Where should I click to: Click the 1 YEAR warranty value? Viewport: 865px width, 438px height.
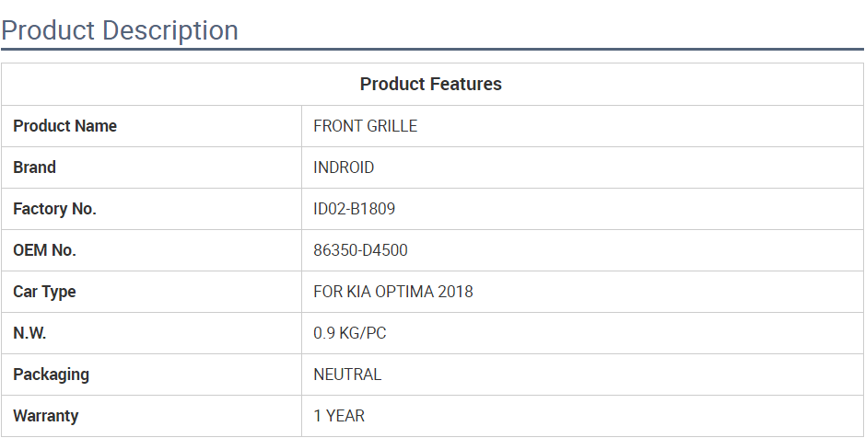(x=339, y=416)
